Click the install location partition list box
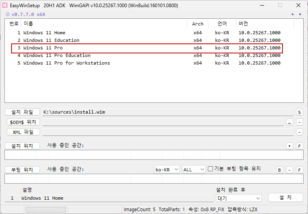Image resolution: width=308 pixels, height=214 pixels. pyautogui.click(x=154, y=155)
